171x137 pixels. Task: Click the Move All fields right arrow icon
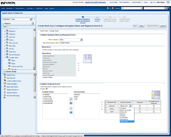71,103
